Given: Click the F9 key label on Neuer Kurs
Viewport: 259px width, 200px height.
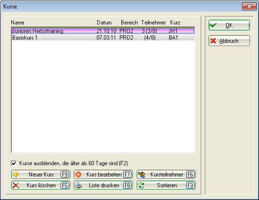Looking at the screenshot, I should 65,175.
